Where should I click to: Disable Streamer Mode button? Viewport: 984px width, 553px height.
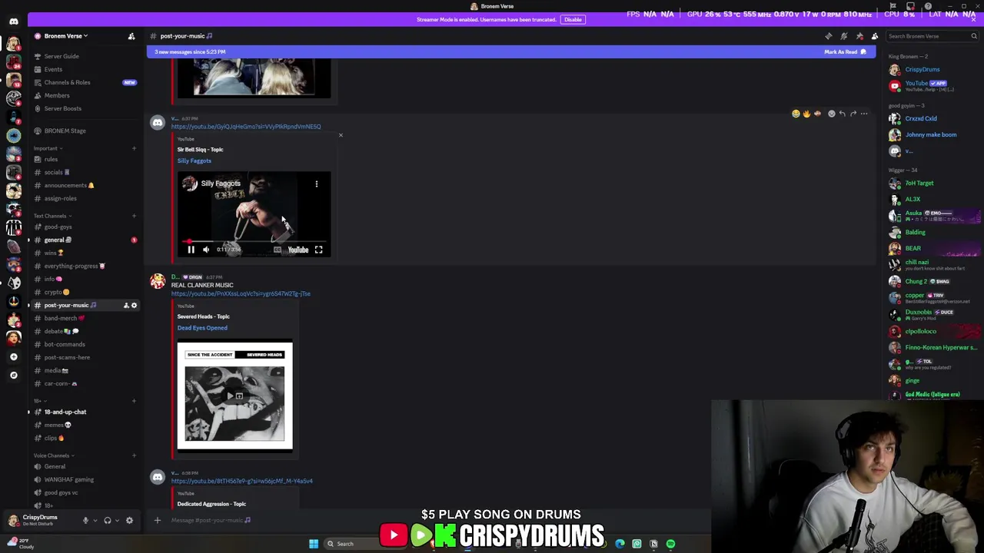click(573, 19)
